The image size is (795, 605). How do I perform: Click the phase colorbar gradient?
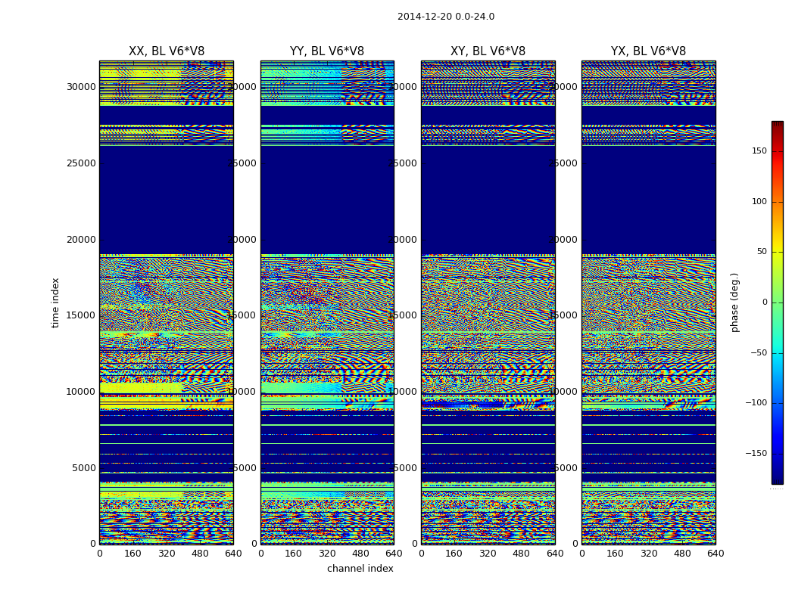pyautogui.click(x=778, y=302)
